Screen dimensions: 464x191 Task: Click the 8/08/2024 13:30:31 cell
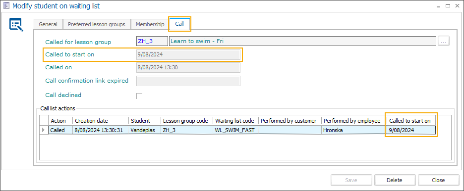click(x=101, y=130)
